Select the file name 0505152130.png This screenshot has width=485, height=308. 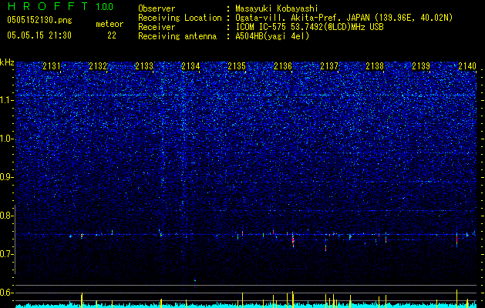[x=39, y=20]
